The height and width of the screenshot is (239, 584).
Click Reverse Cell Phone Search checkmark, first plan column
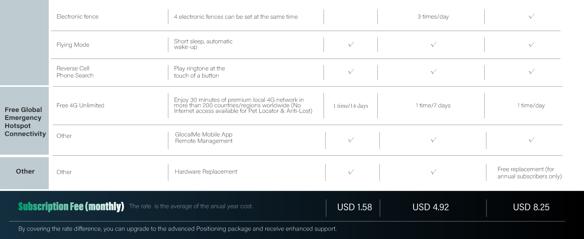click(x=351, y=72)
